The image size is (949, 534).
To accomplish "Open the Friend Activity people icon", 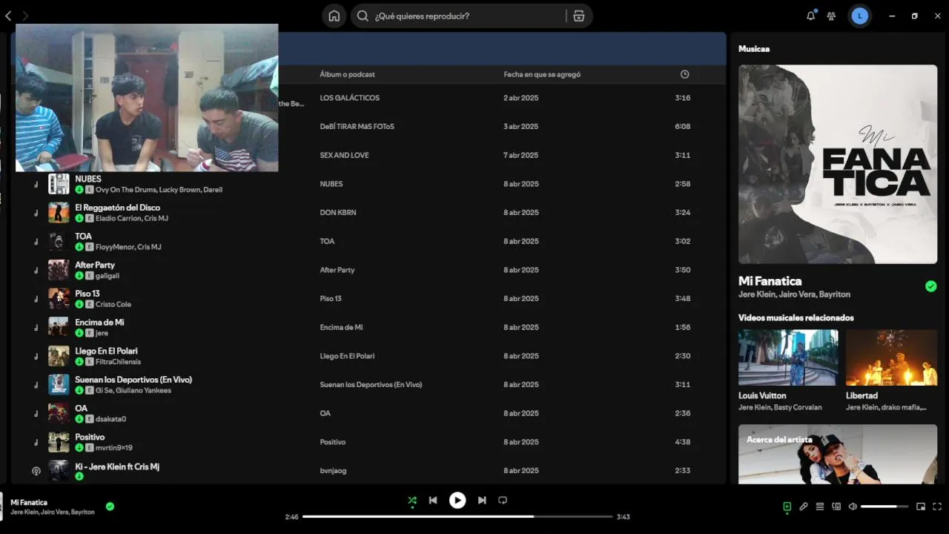I will tap(832, 16).
